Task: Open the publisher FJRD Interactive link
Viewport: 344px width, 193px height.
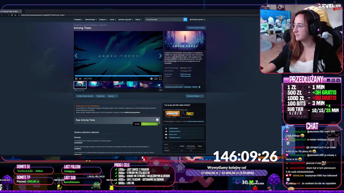Action: coord(185,76)
